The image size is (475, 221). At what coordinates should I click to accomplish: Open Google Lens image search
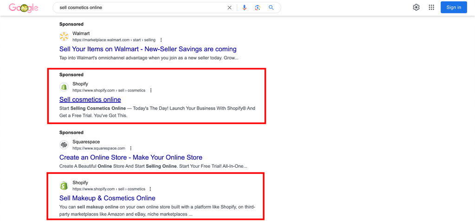tap(258, 7)
